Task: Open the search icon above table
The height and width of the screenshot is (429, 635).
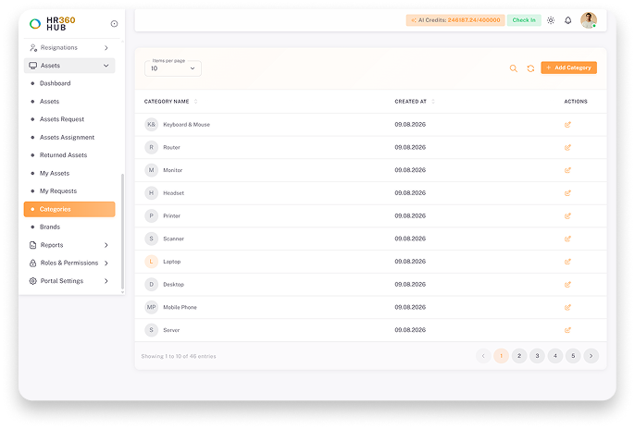Action: click(514, 68)
